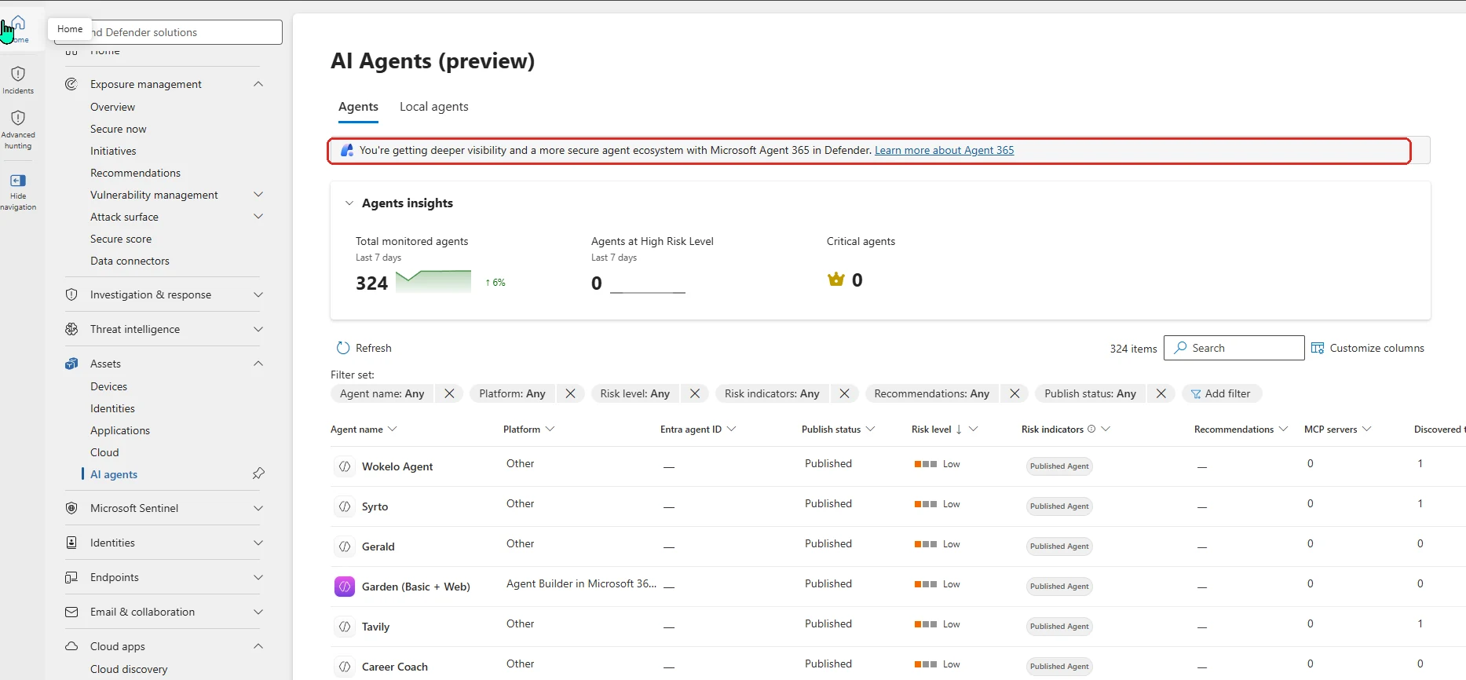Click the Syrto row agent icon
Viewport: 1466px width, 680px height.
coord(345,506)
